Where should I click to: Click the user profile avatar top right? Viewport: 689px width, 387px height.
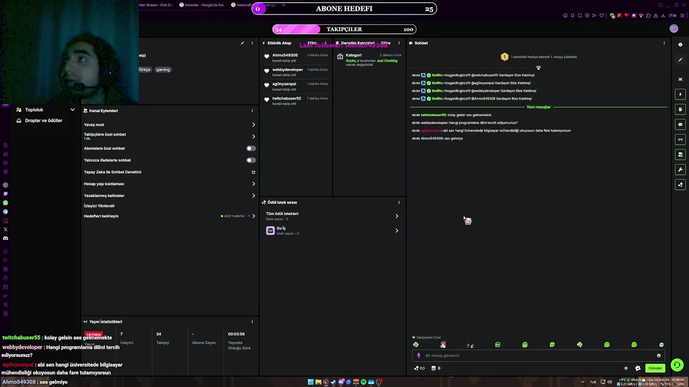coord(673,29)
